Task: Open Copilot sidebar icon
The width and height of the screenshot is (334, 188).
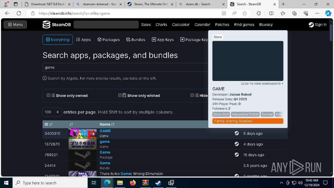Action: coord(328,13)
